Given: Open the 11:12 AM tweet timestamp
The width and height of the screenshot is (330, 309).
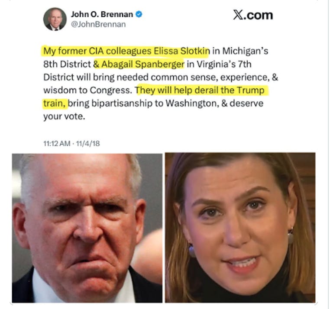Looking at the screenshot, I should 57,143.
